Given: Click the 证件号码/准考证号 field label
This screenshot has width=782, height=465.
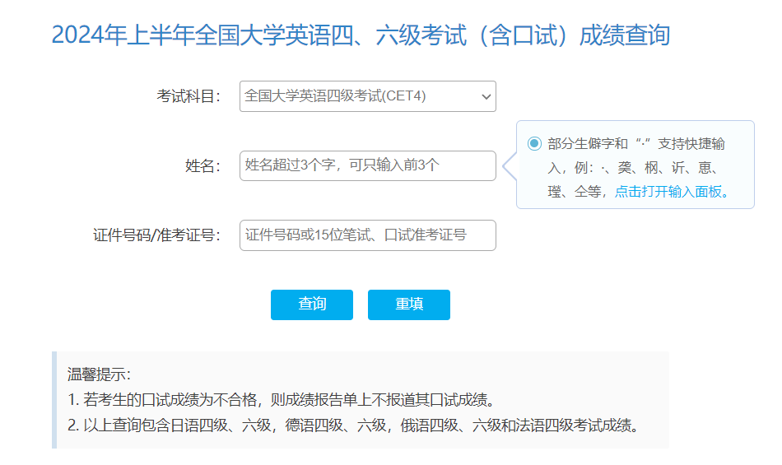Looking at the screenshot, I should click(156, 235).
